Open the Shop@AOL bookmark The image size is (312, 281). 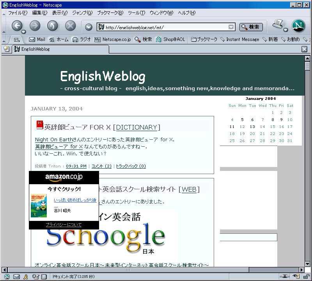pos(170,39)
